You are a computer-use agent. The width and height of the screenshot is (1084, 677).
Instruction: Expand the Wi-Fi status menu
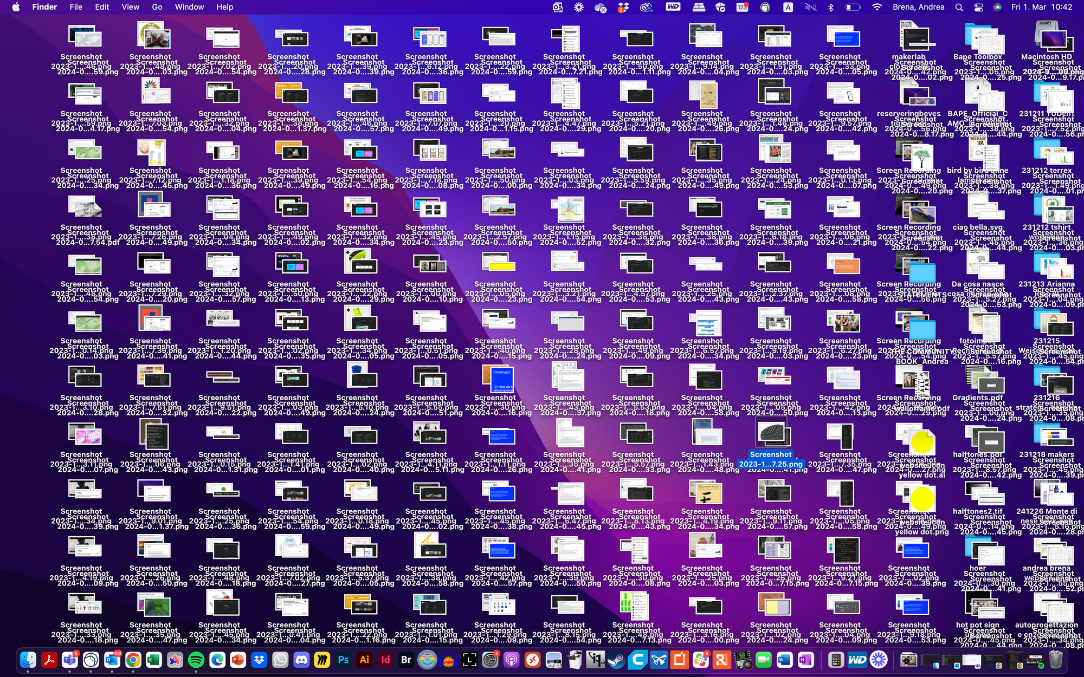coord(876,7)
